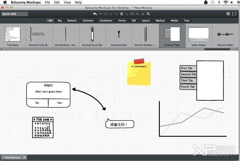Enter full screen with the corner-brackets icon
Viewport: 240px width, 161px height.
pyautogui.click(x=234, y=14)
